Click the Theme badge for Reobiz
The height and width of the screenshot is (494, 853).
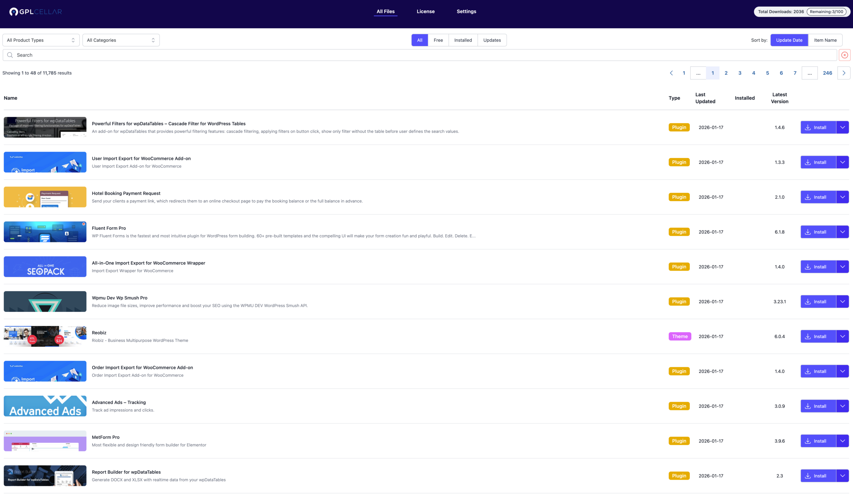click(679, 336)
